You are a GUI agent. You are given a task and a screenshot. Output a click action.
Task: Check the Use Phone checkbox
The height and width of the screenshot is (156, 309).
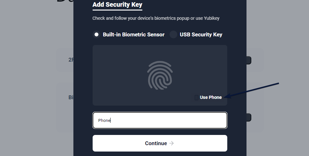tap(196, 97)
